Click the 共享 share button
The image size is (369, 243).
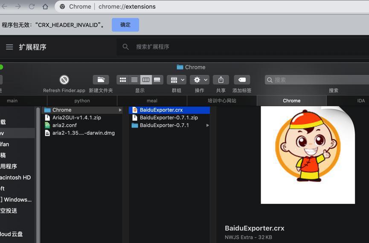click(221, 80)
